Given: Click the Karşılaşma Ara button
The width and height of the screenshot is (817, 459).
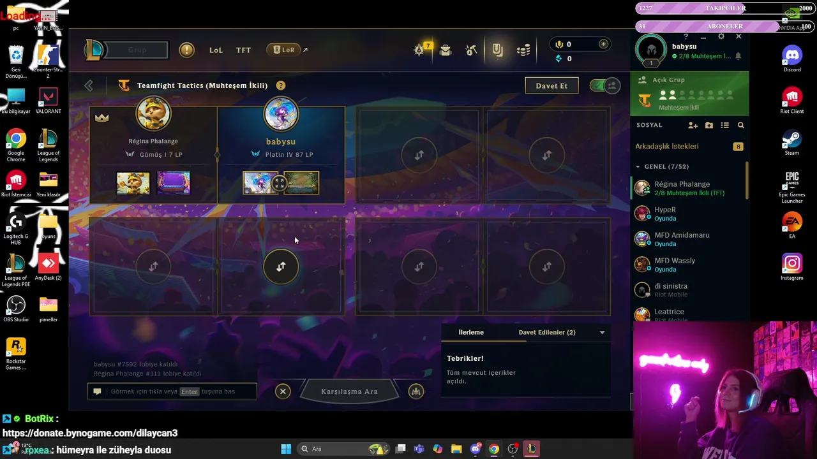Looking at the screenshot, I should point(349,391).
